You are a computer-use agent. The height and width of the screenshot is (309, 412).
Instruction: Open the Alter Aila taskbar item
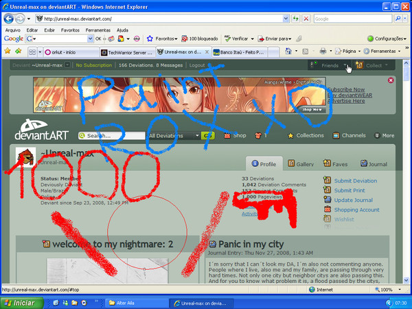(x=137, y=303)
